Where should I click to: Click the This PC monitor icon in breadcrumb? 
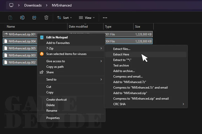click(11, 5)
